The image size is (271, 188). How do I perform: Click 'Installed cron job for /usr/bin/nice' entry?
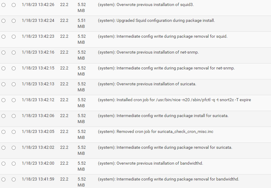click(x=174, y=100)
